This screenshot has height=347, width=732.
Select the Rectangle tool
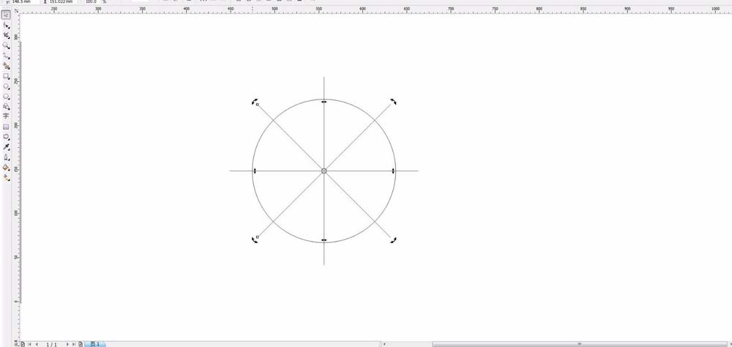6,76
